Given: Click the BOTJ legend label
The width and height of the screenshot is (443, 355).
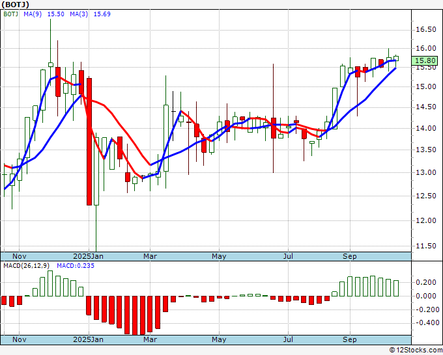Looking at the screenshot, I should [10, 14].
